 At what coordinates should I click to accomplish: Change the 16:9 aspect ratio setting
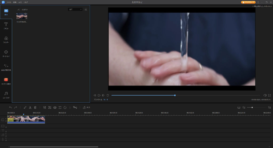[106, 100]
